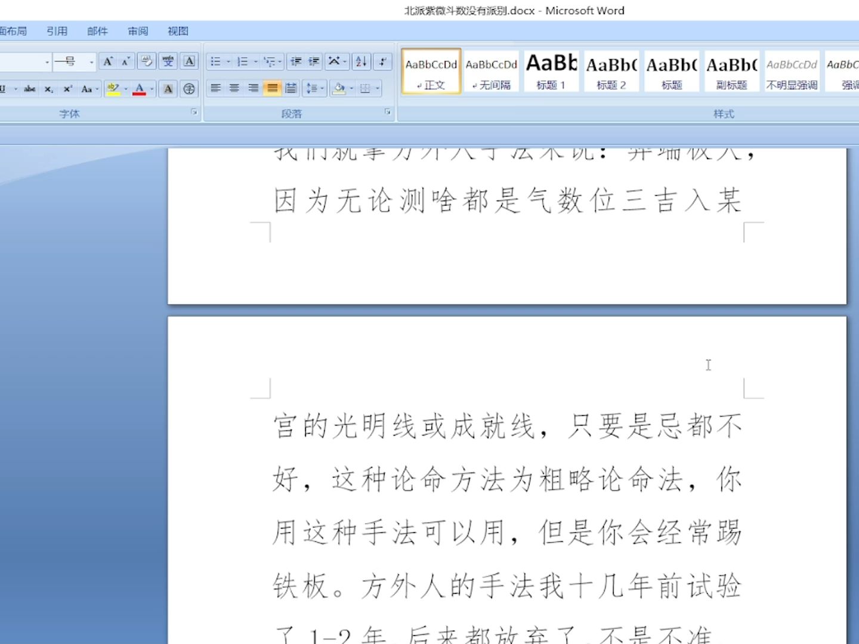Toggle superscript formatting
Viewport: 859px width, 644px height.
[x=68, y=89]
